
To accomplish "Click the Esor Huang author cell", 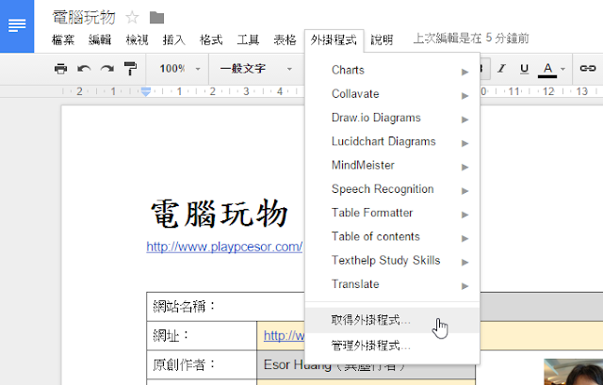I will (366, 364).
